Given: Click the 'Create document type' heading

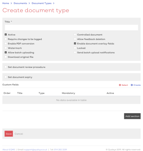Looking at the screenshot, I should click(x=36, y=10).
